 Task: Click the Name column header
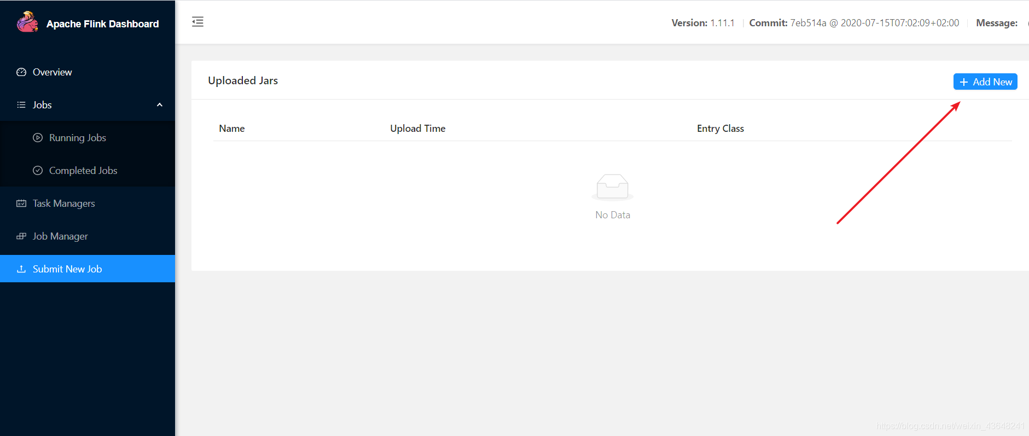click(x=232, y=129)
